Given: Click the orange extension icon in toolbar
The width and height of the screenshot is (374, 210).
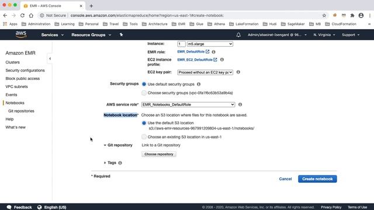Looking at the screenshot, I should (x=335, y=15).
